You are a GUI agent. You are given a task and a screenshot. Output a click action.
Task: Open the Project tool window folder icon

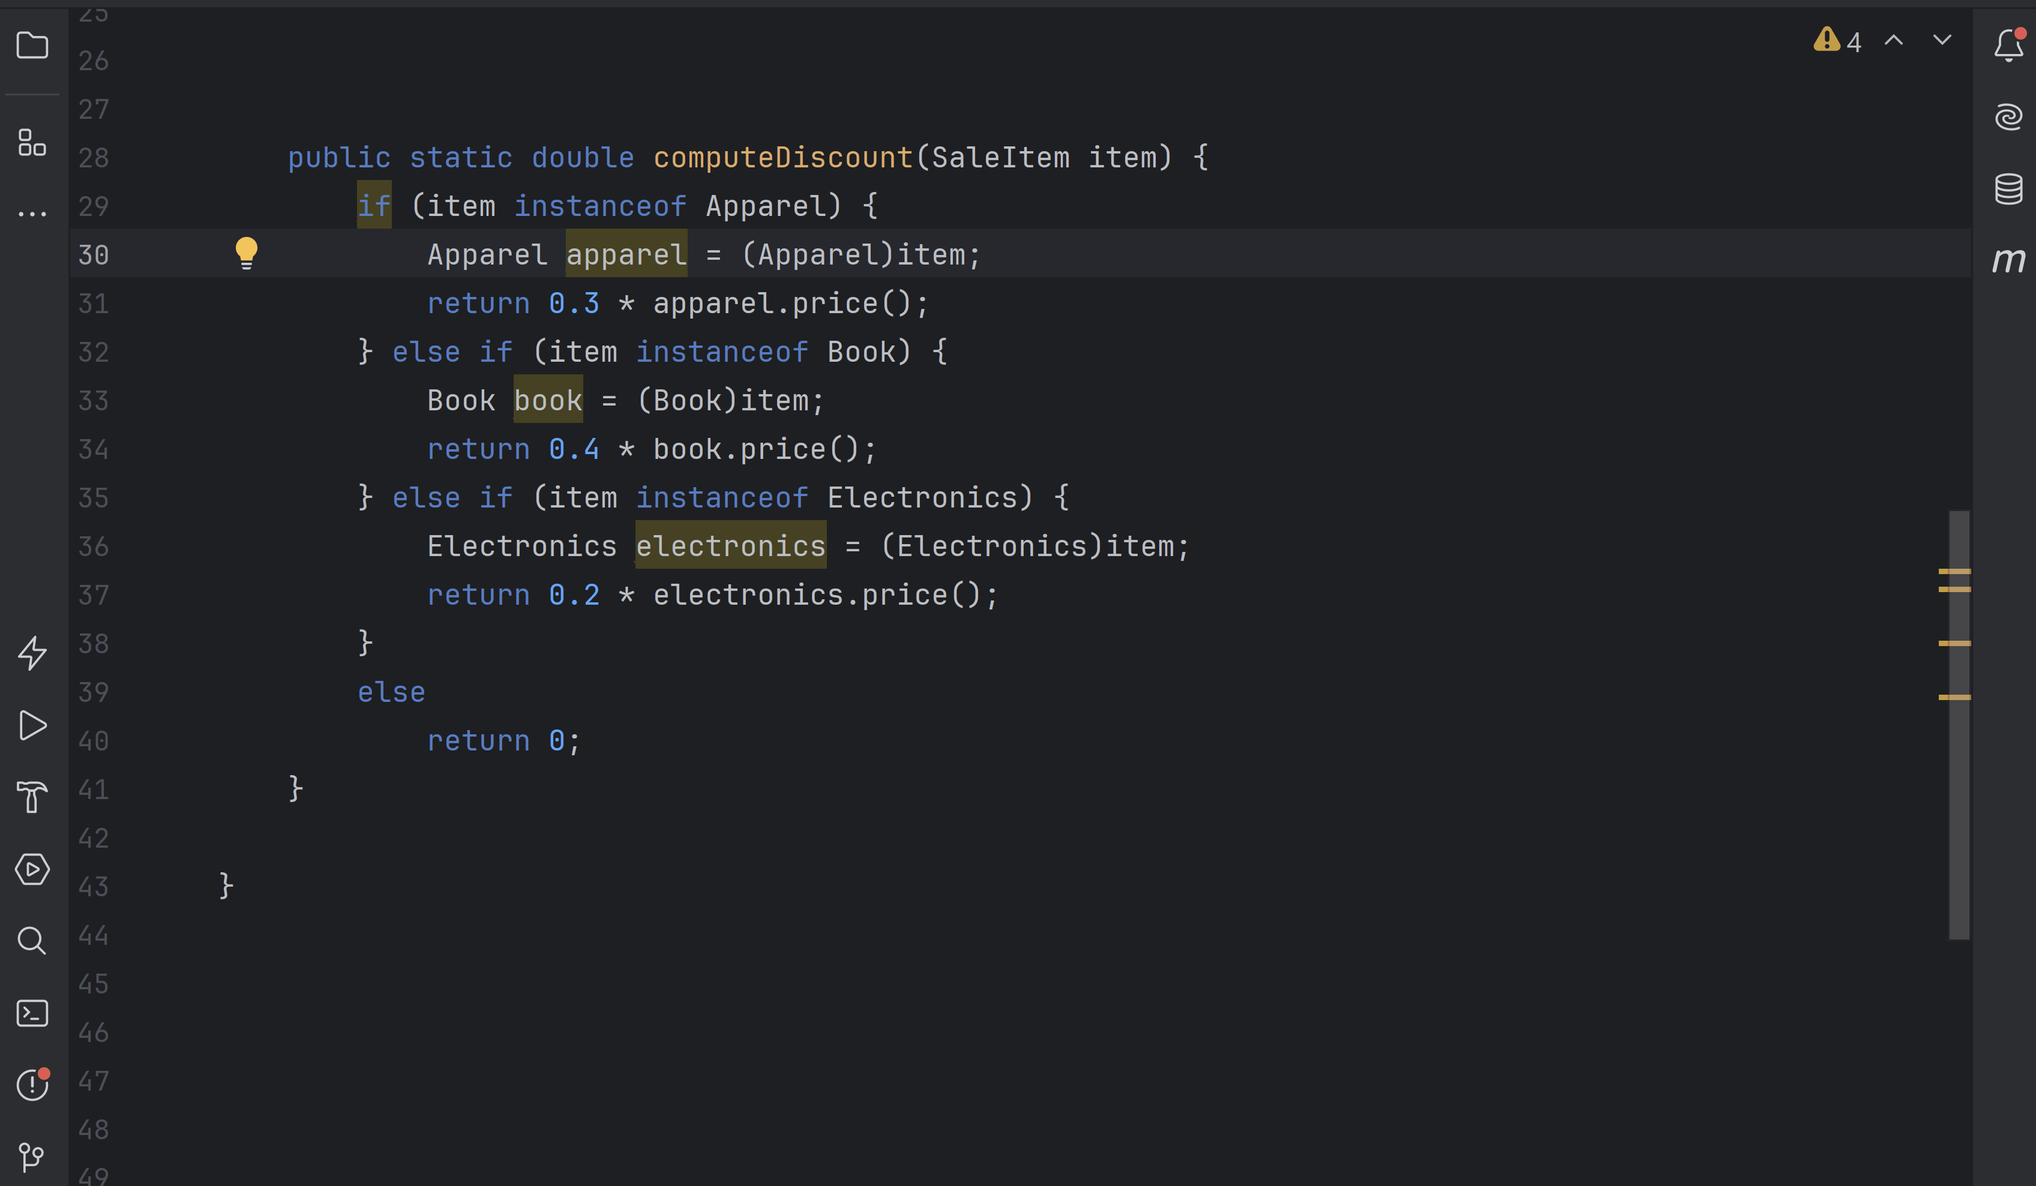(x=32, y=46)
